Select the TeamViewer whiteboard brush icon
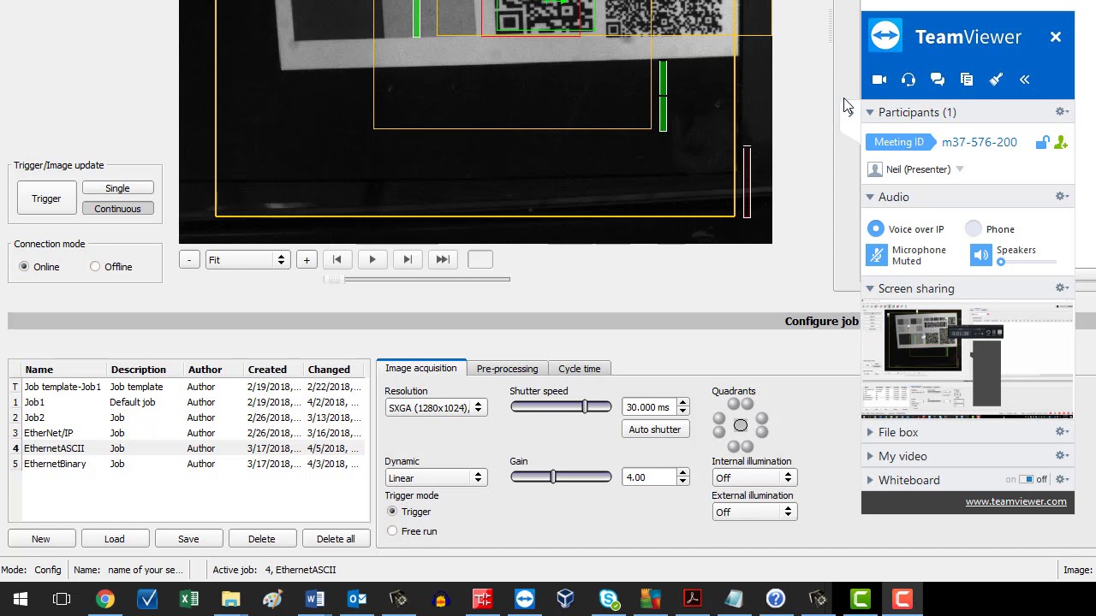1096x616 pixels. [996, 80]
